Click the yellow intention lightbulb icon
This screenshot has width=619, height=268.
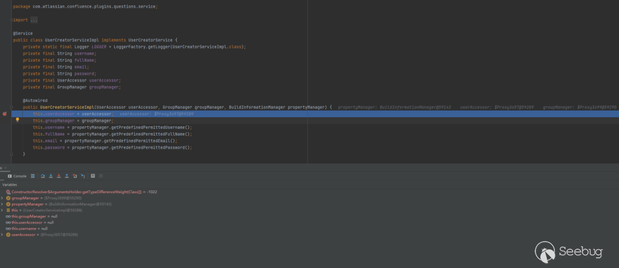click(x=17, y=120)
